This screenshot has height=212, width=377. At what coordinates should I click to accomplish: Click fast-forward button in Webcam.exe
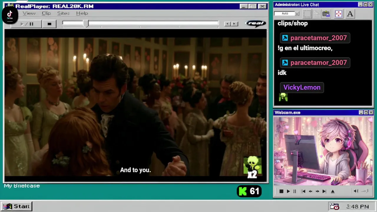(317, 191)
